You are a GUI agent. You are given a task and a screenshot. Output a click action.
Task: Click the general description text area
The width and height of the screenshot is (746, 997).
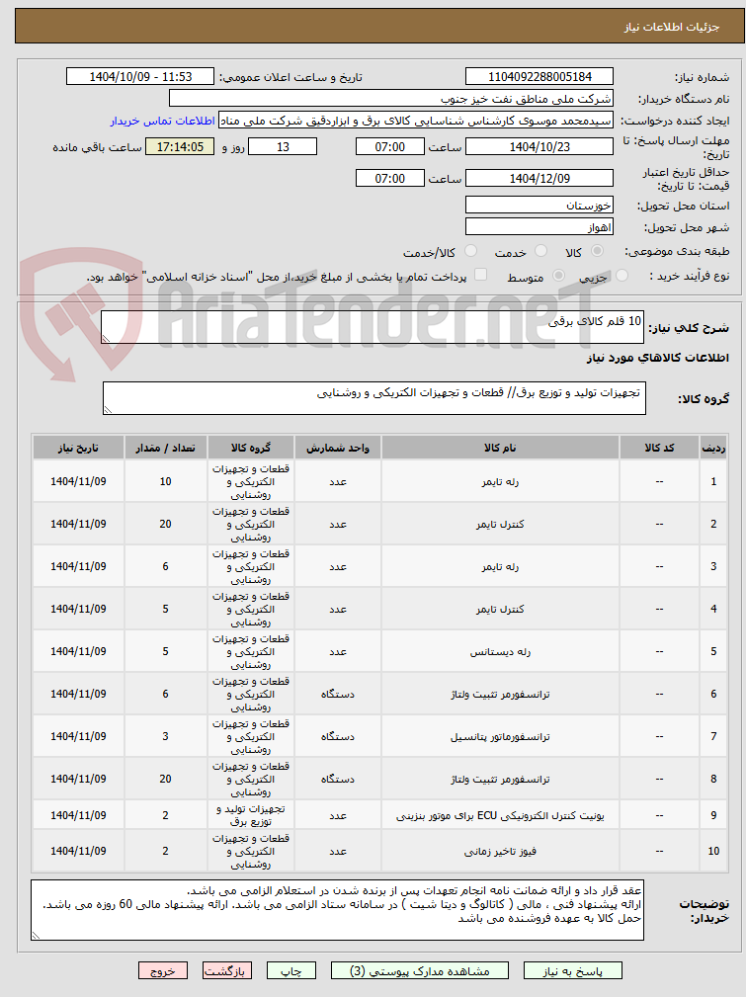373,327
